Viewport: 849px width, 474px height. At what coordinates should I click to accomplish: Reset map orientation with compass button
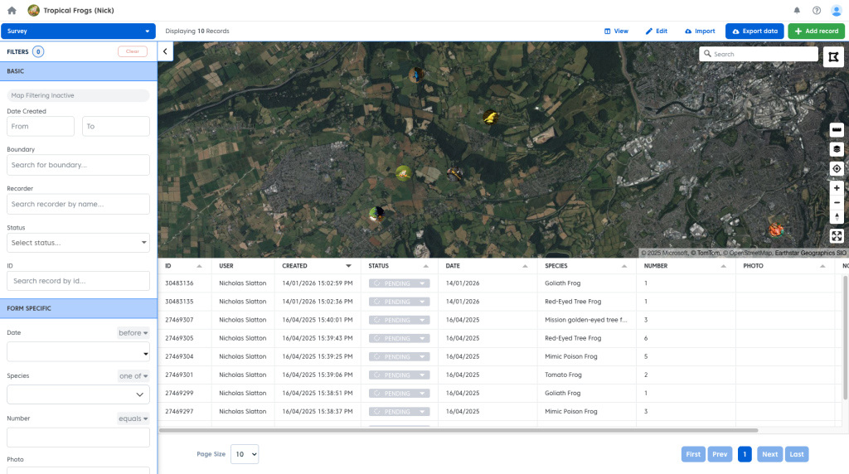pyautogui.click(x=837, y=217)
